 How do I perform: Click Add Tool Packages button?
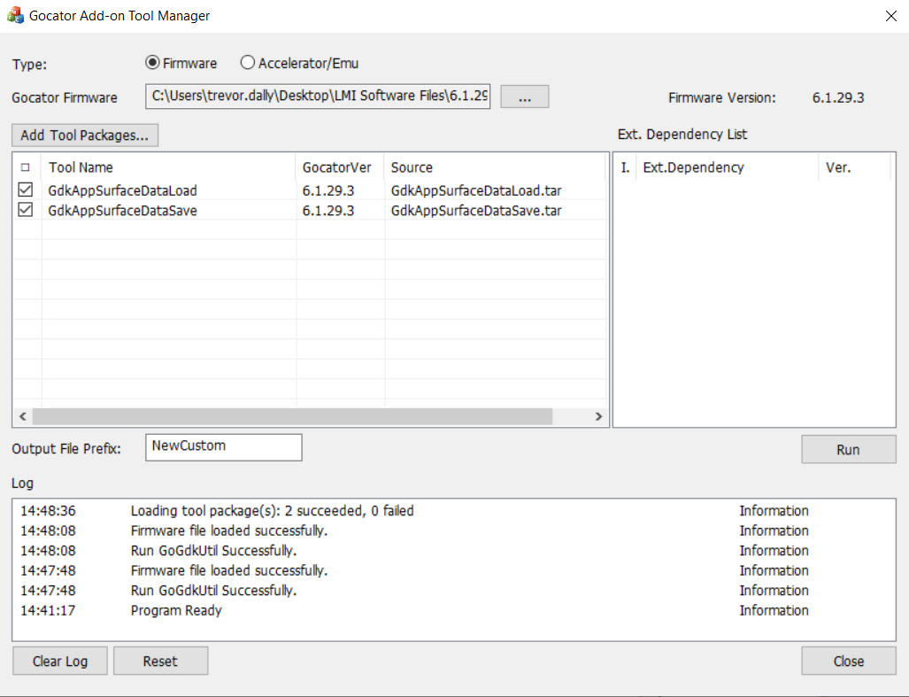pos(85,136)
